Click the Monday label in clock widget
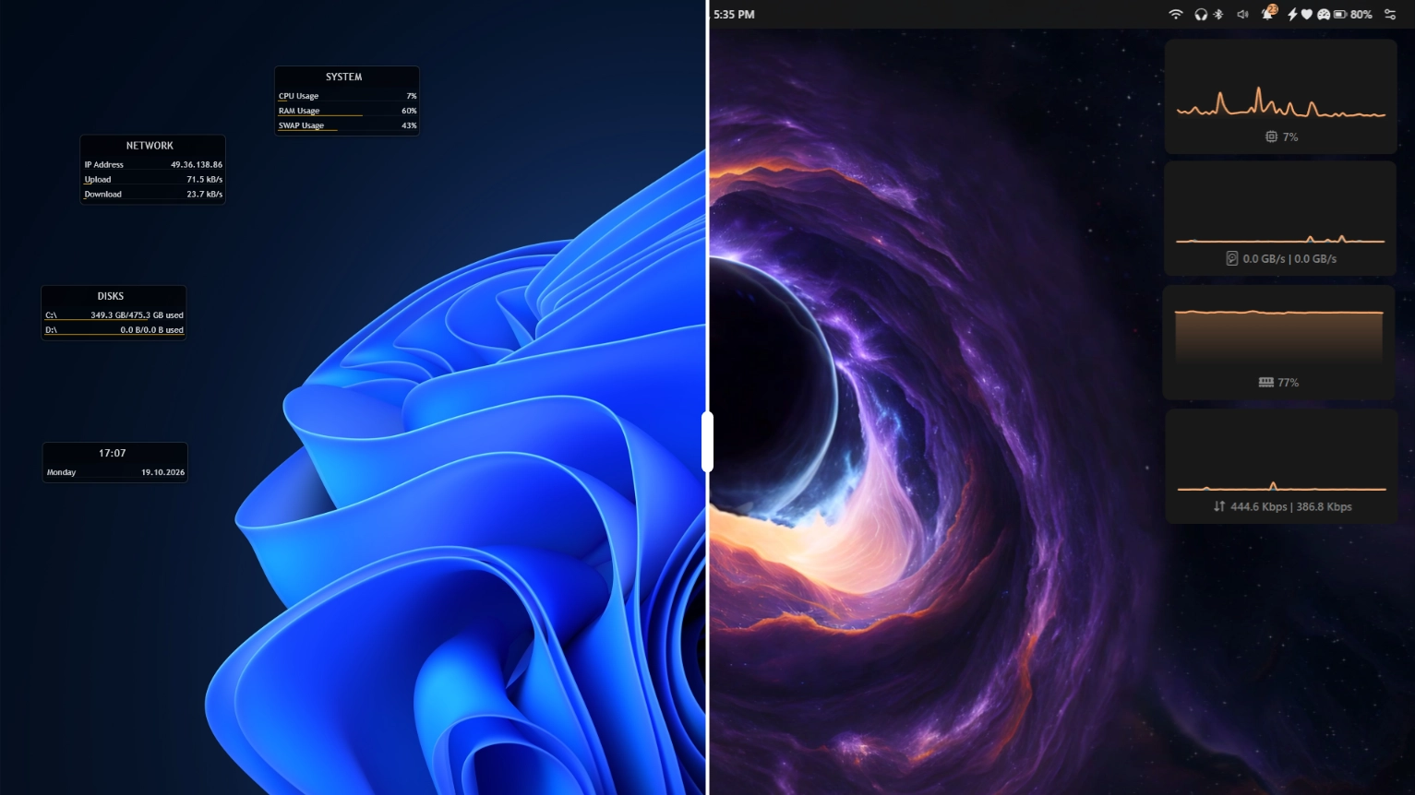The width and height of the screenshot is (1415, 795). pos(61,472)
